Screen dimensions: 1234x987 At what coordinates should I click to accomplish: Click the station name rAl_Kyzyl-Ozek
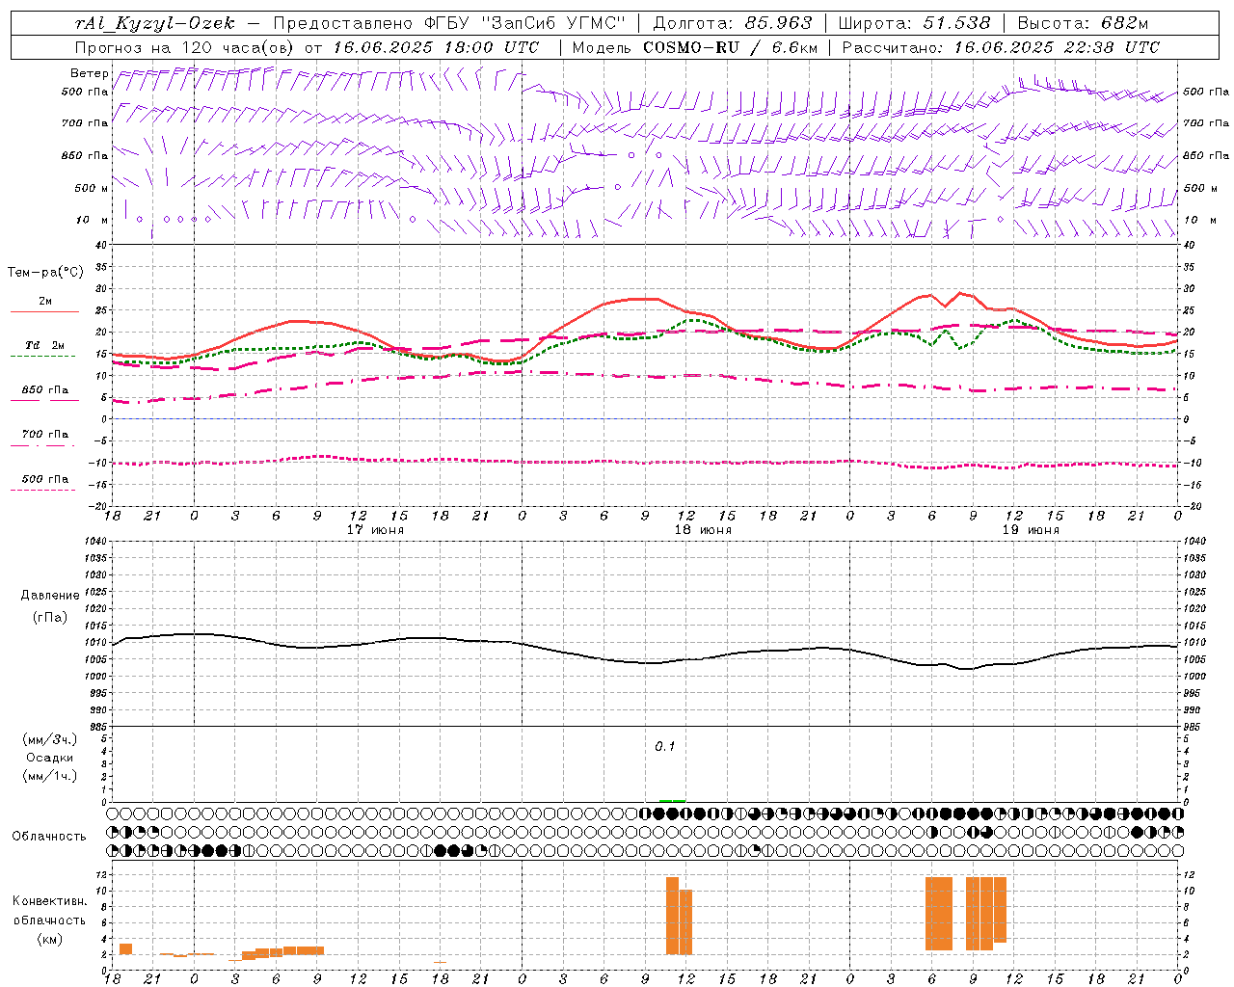point(154,23)
